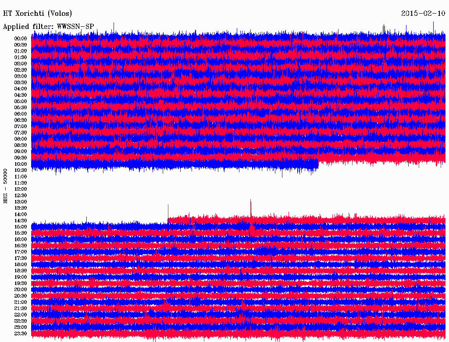Select the 21:00 time row label
The image size is (449, 342).
tap(21, 302)
